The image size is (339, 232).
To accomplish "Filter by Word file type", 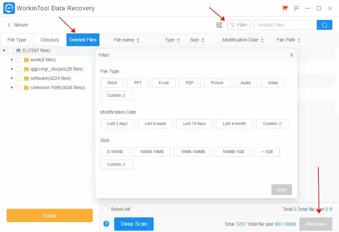I will 112,83.
